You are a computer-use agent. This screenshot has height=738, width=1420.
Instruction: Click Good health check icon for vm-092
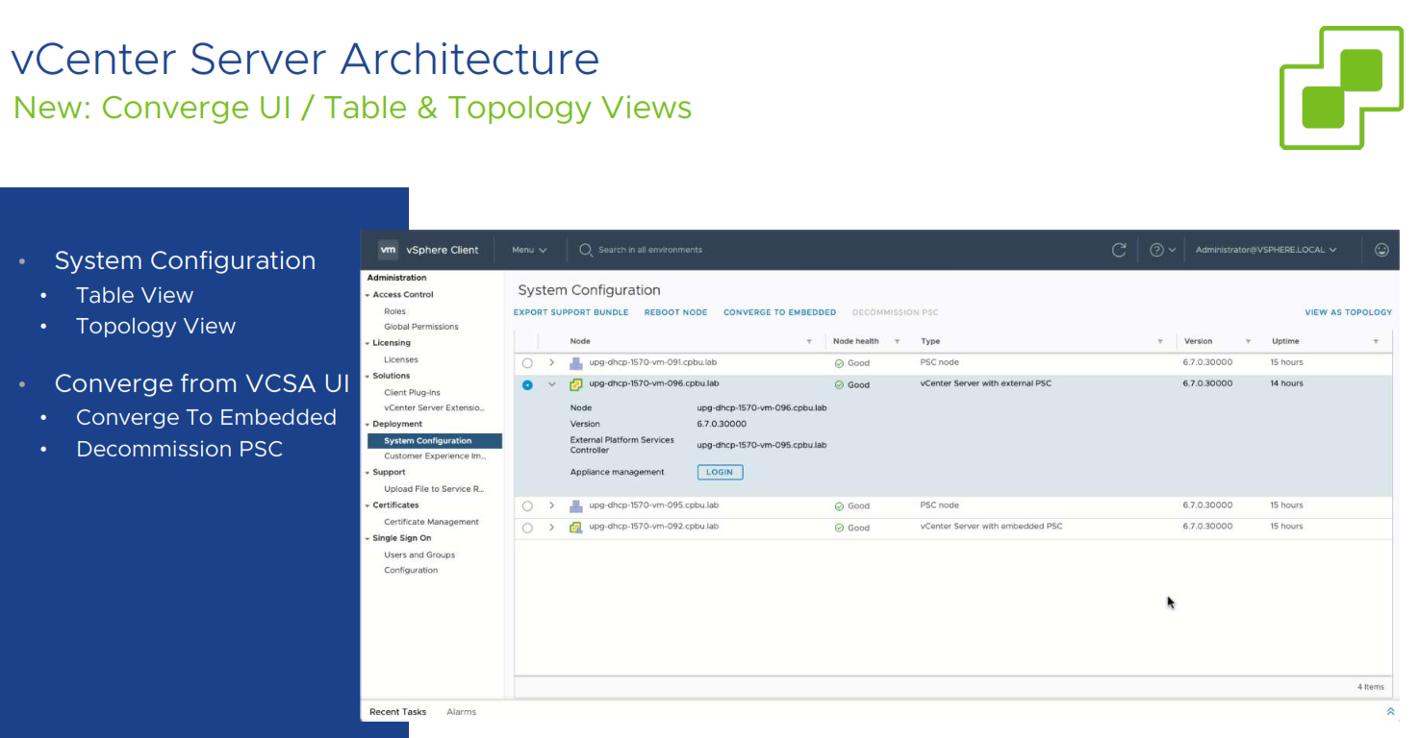click(x=839, y=528)
